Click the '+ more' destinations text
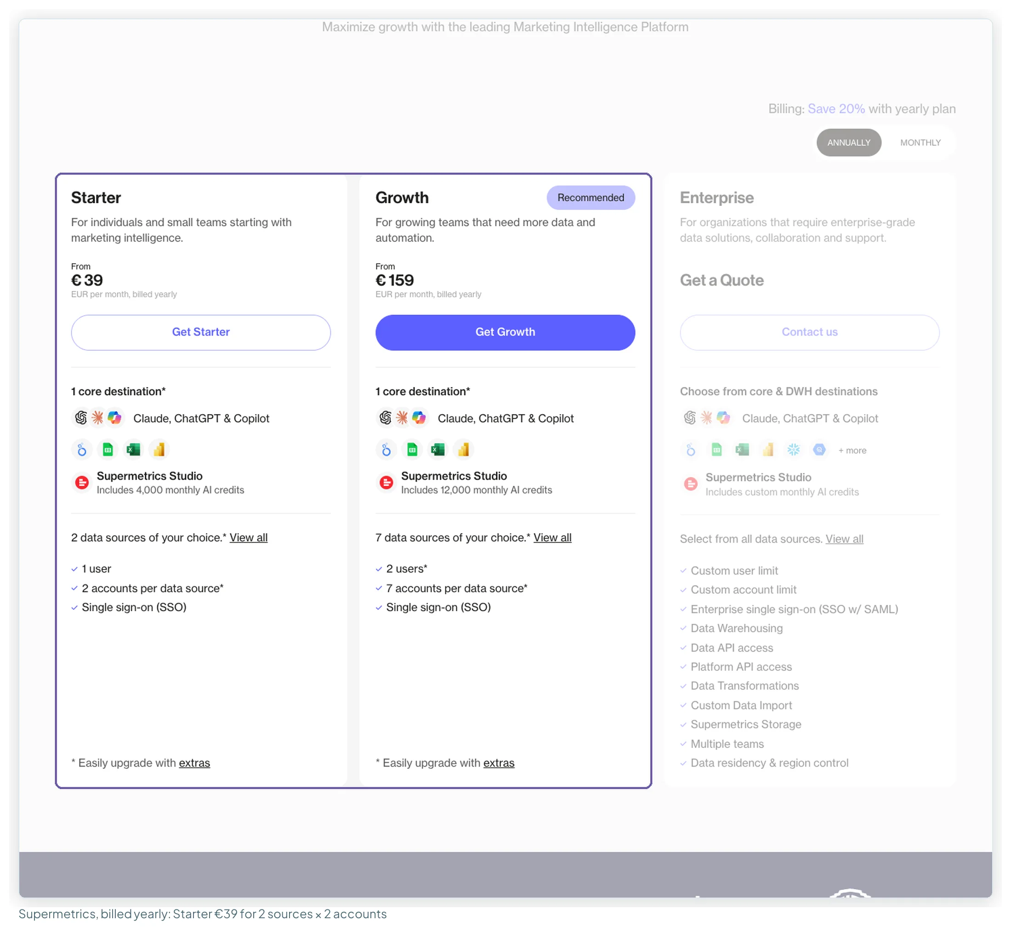This screenshot has width=1011, height=932. pos(852,450)
